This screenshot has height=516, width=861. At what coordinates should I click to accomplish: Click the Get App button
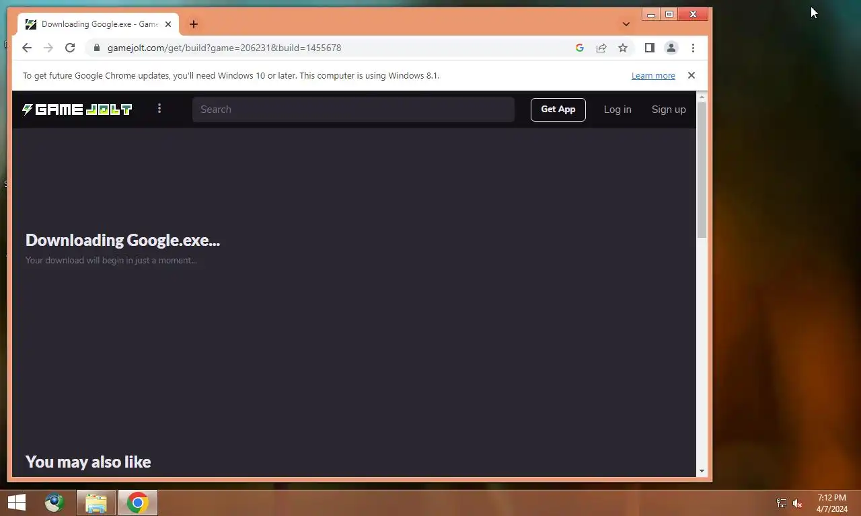coord(558,110)
